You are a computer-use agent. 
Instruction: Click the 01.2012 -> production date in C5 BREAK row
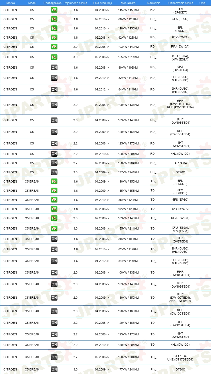102,261
